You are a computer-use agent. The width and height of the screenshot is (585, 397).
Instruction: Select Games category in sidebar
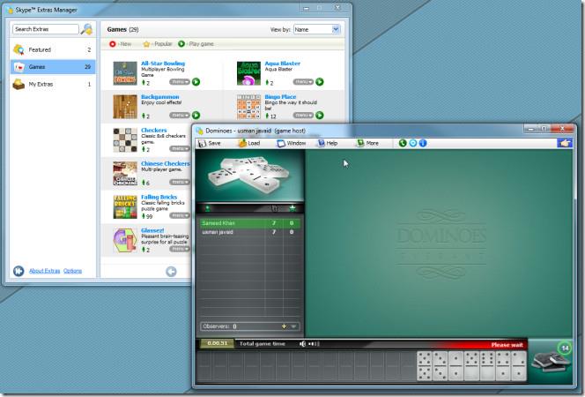(53, 67)
